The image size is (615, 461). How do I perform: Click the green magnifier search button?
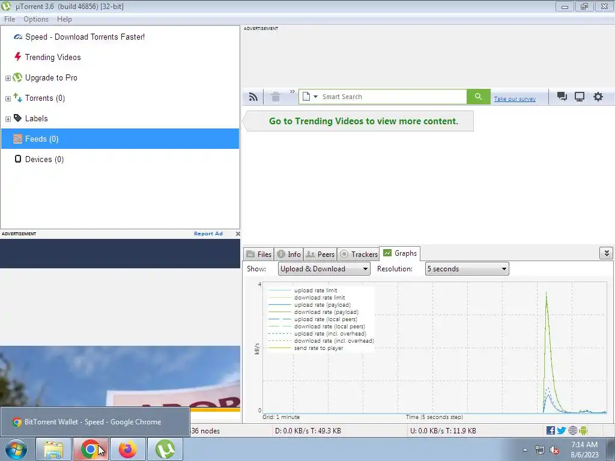click(x=478, y=97)
